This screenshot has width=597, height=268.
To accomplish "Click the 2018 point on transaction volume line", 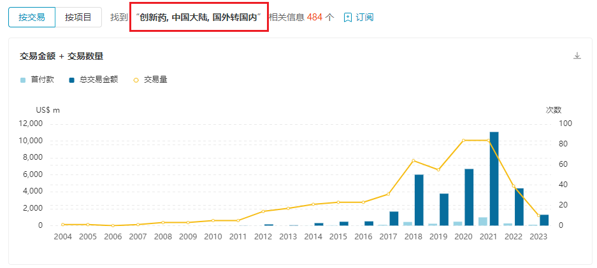I will [x=414, y=160].
